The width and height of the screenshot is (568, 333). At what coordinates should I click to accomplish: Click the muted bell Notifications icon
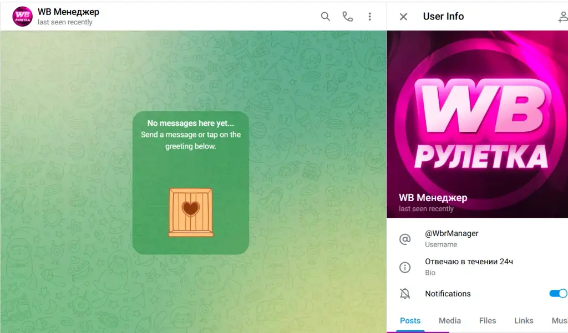404,294
